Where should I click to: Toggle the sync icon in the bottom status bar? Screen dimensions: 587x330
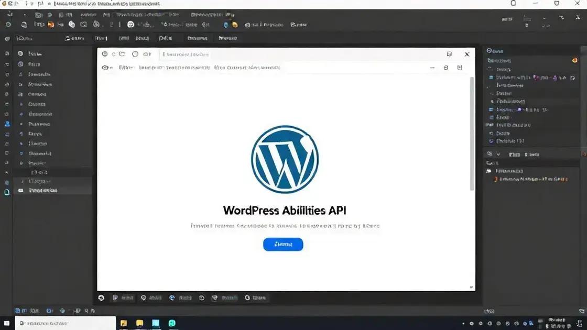point(172,298)
